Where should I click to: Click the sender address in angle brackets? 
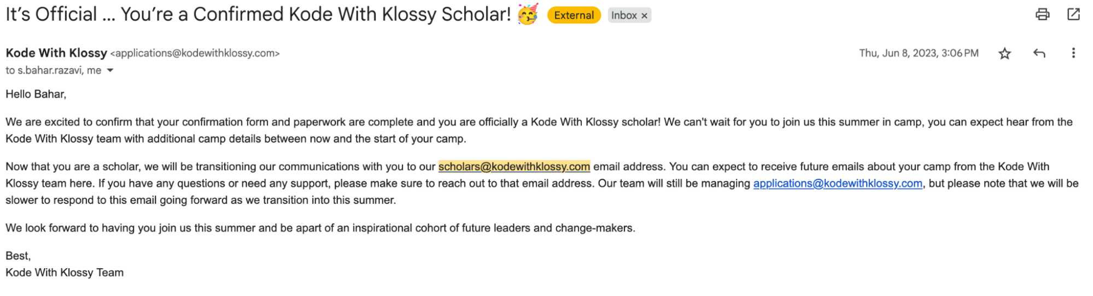coord(195,53)
